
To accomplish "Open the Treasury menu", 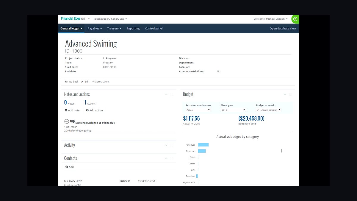I will coord(114,29).
